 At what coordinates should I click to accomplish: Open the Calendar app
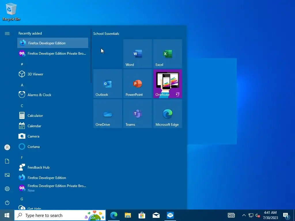[x=53, y=126]
